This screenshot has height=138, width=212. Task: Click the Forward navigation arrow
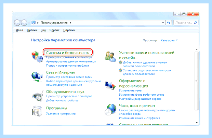click(x=24, y=23)
